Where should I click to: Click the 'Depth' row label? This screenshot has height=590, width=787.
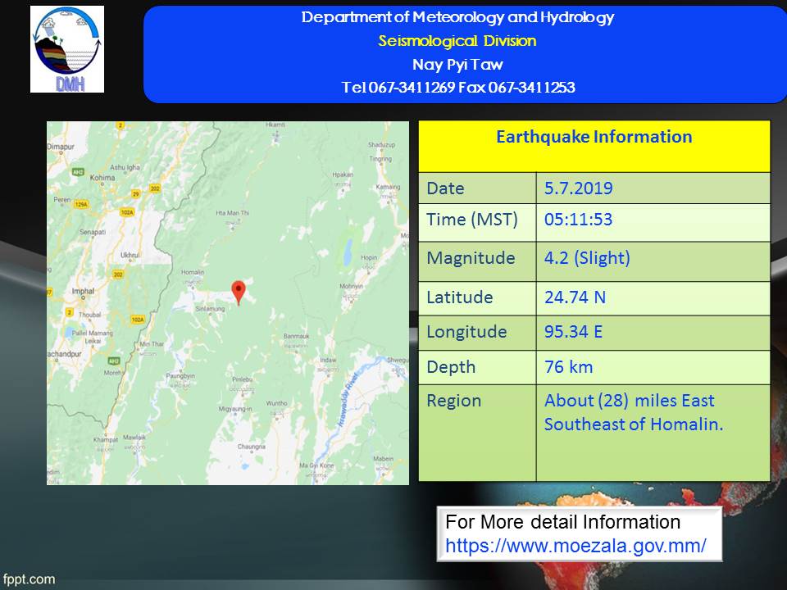tap(451, 367)
